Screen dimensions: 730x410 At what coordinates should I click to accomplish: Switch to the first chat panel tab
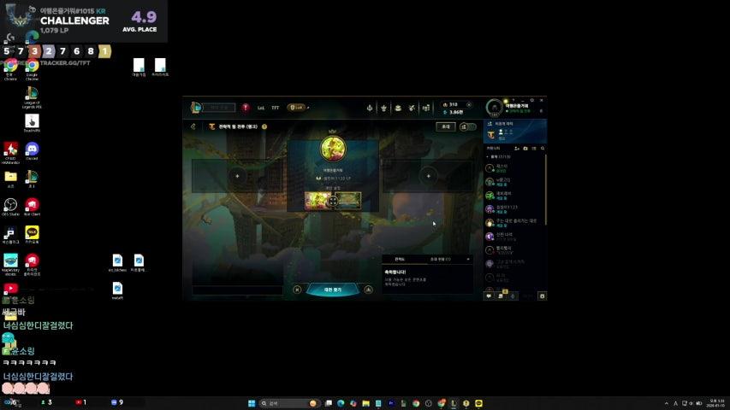pyautogui.click(x=400, y=260)
